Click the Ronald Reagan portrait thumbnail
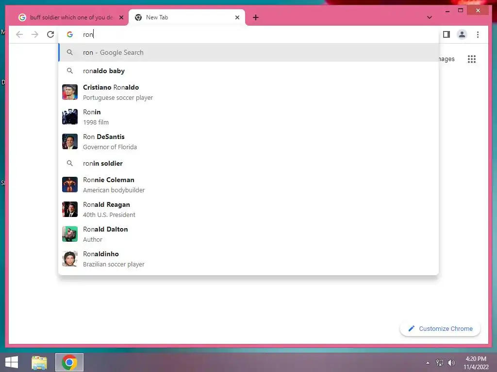The width and height of the screenshot is (497, 372). [70, 209]
